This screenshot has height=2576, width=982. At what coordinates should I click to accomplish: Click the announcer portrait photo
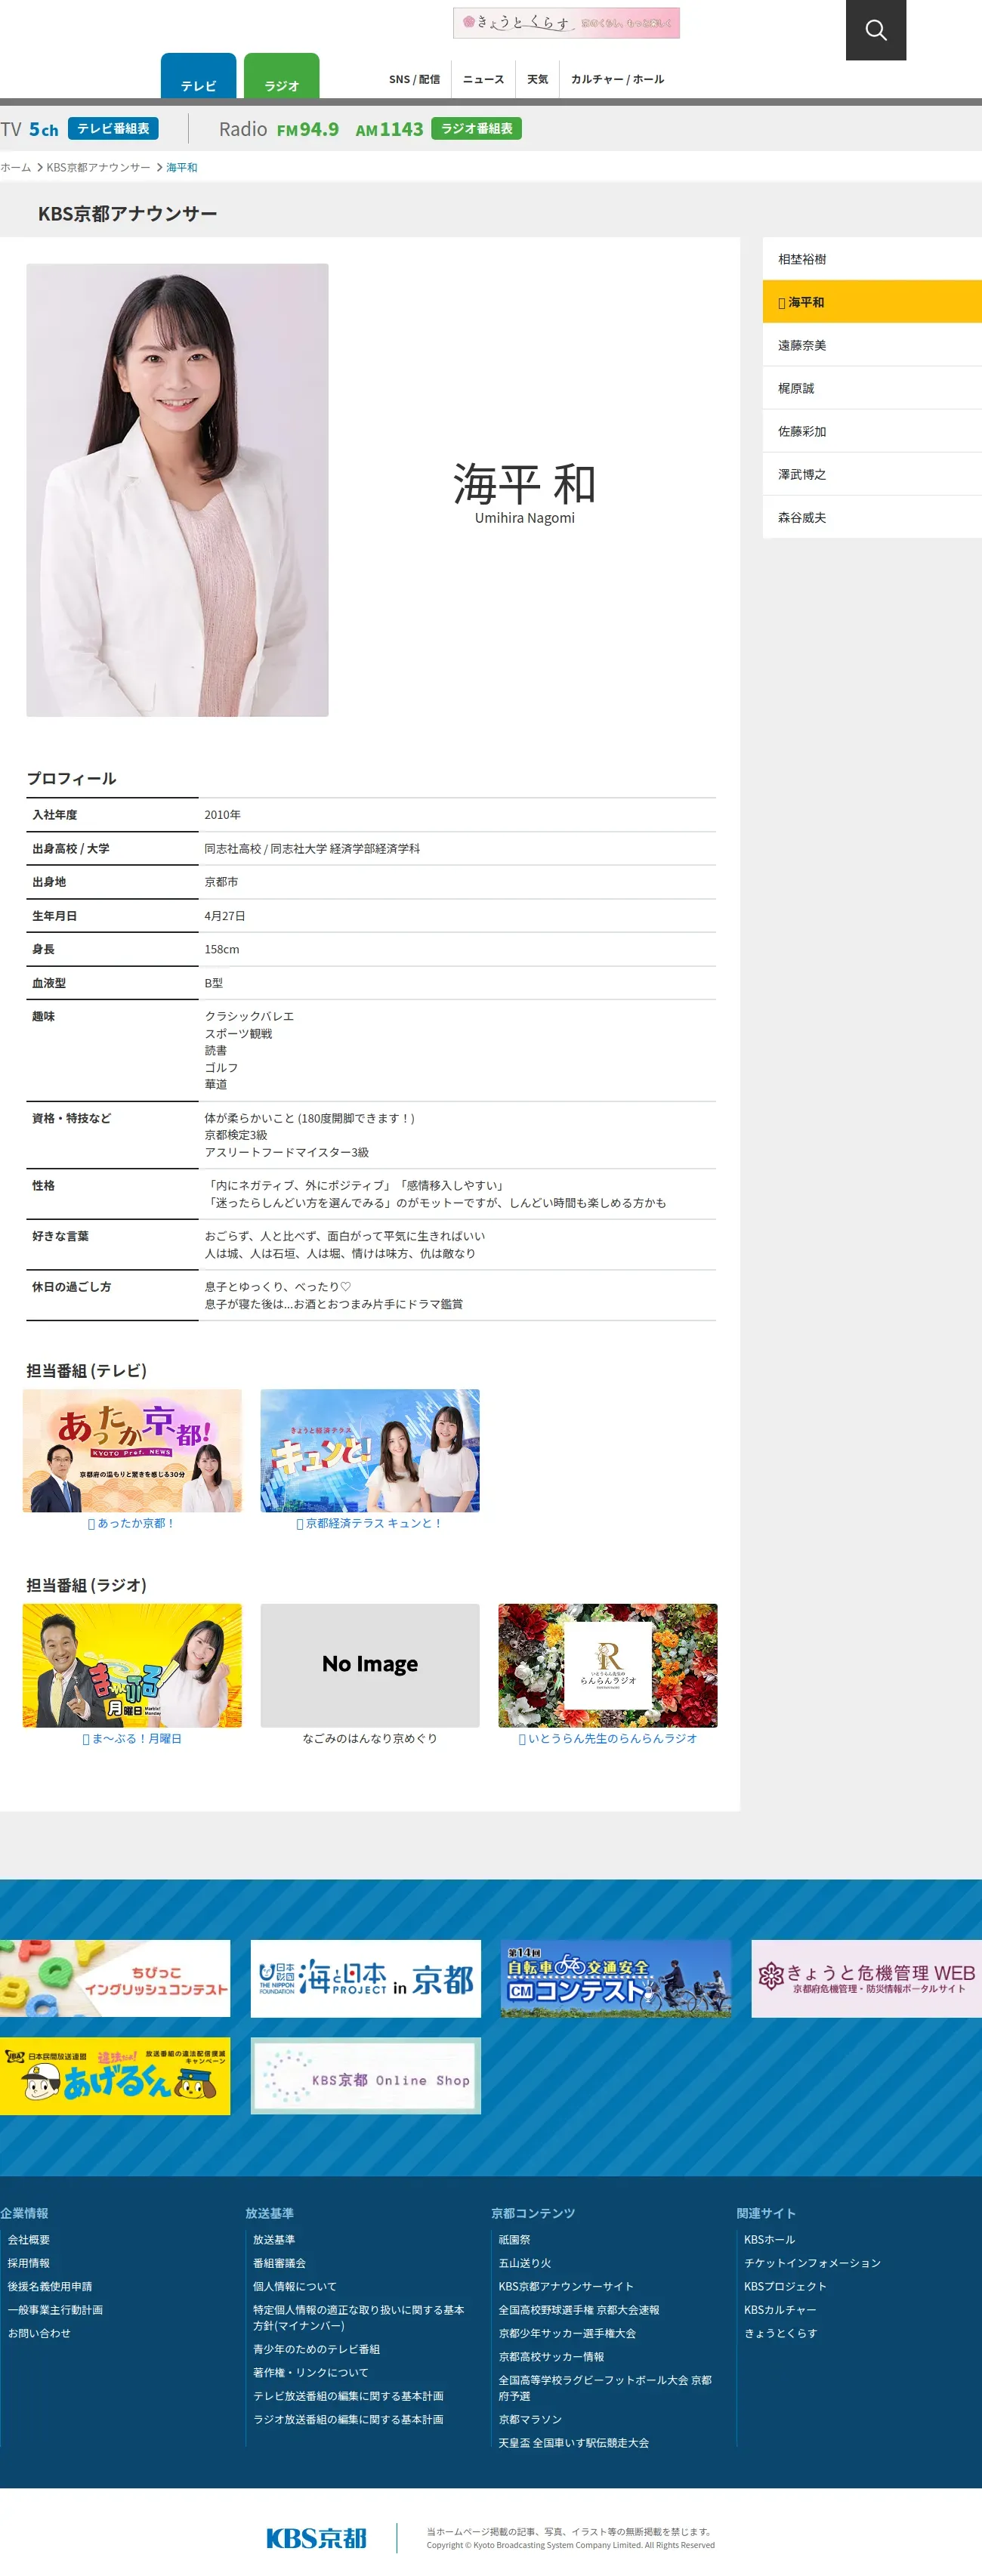pos(177,490)
